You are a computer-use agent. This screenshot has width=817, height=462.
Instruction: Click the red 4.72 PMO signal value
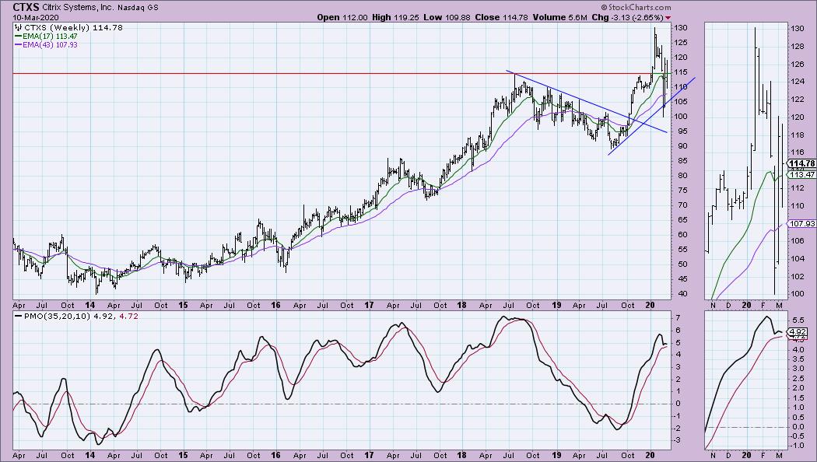pos(129,316)
